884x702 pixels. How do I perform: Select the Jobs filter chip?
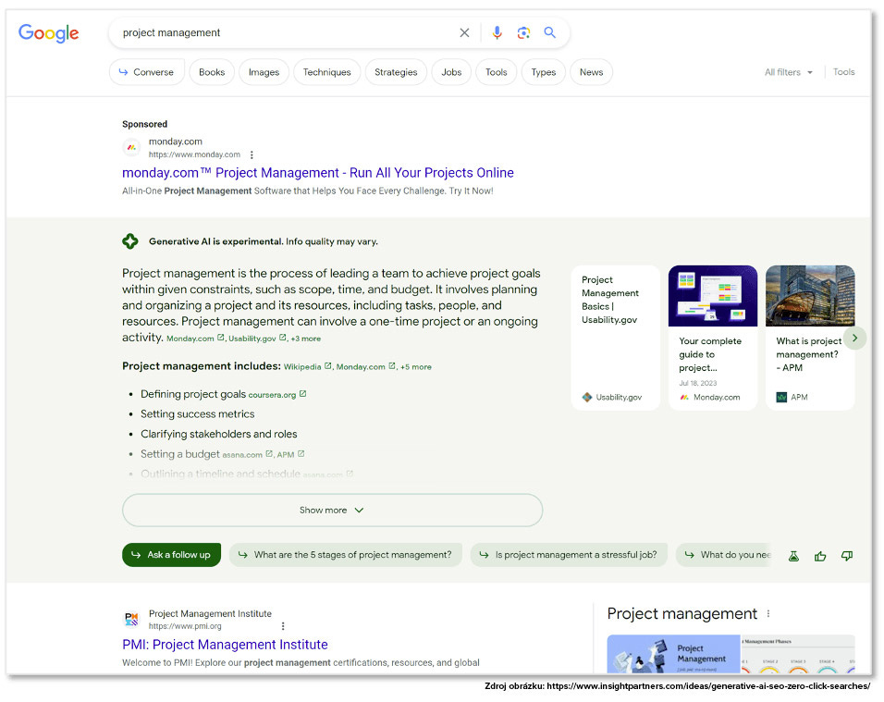tap(451, 72)
